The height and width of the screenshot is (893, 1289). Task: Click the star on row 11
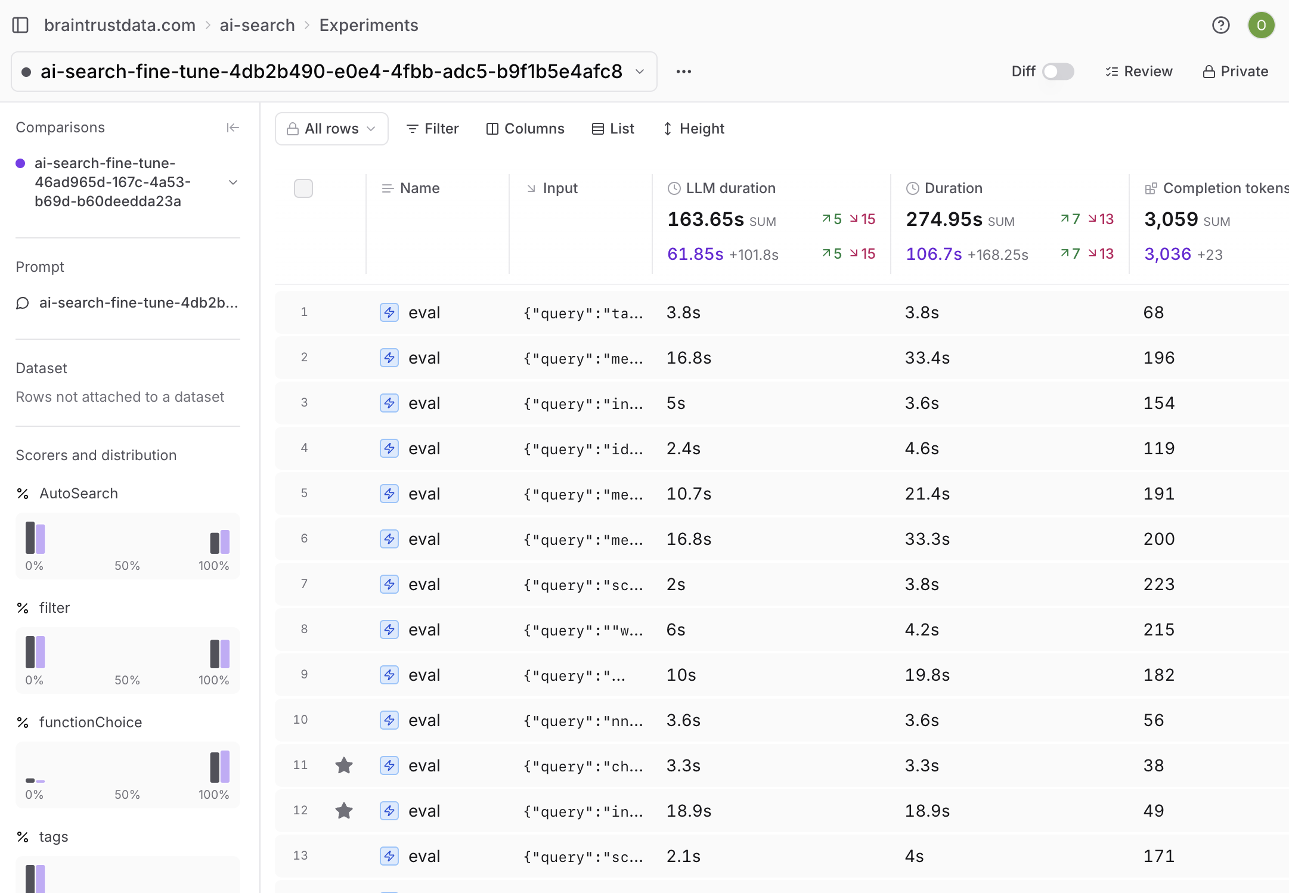click(x=344, y=765)
